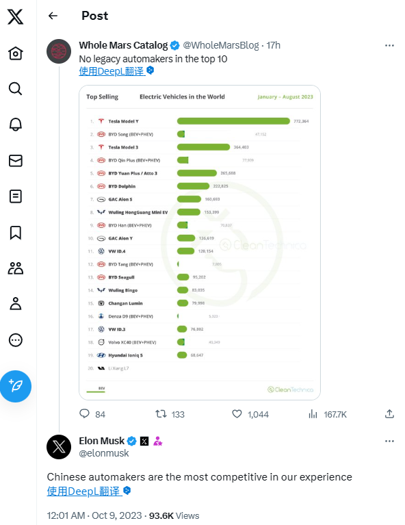Image resolution: width=405 pixels, height=525 pixels.
Task: Go back using the arrow beside Post
Action: coord(53,16)
